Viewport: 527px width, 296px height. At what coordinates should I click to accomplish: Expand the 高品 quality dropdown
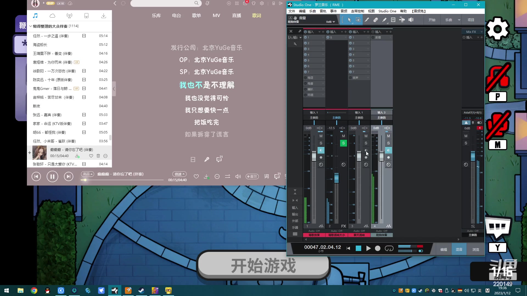point(87,174)
